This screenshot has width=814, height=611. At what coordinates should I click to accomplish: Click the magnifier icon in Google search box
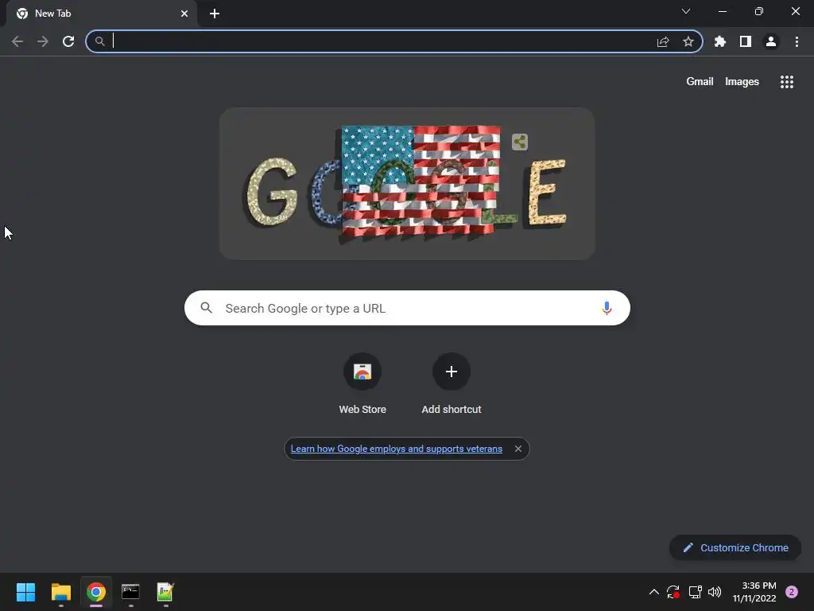(206, 308)
